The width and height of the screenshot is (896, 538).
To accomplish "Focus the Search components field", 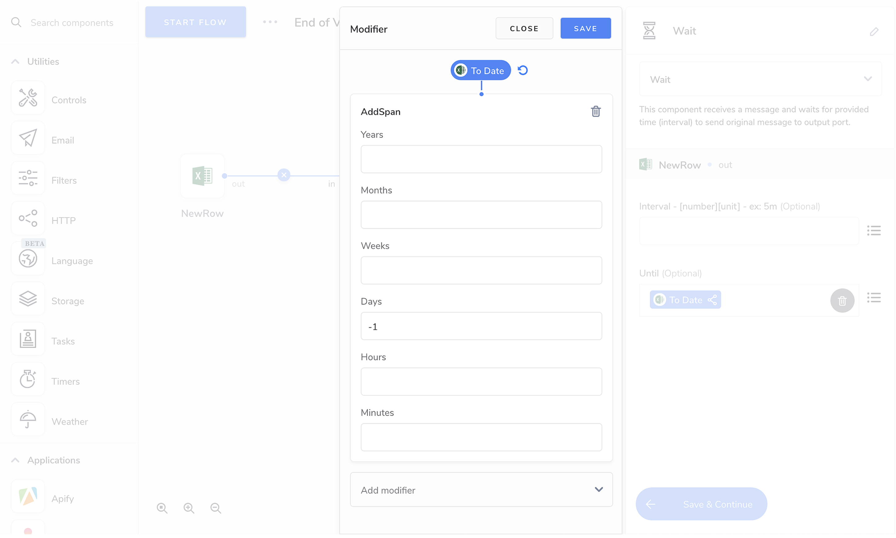I will pos(72,23).
